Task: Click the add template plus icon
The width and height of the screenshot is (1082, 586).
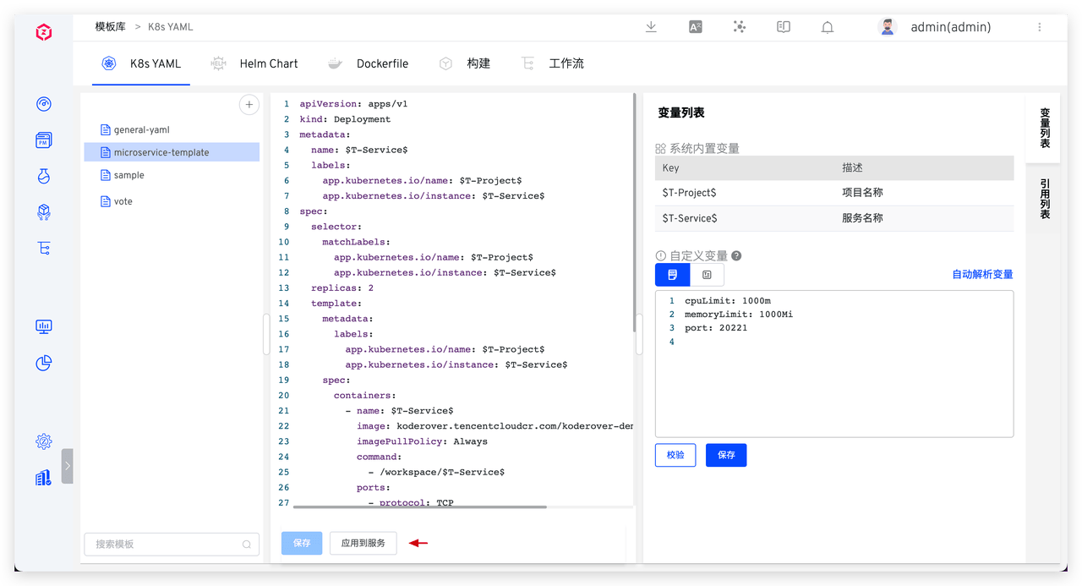Action: tap(249, 105)
